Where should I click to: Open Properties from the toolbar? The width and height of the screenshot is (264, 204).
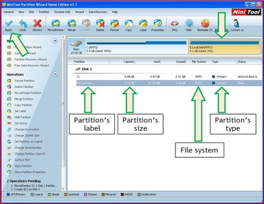click(157, 24)
